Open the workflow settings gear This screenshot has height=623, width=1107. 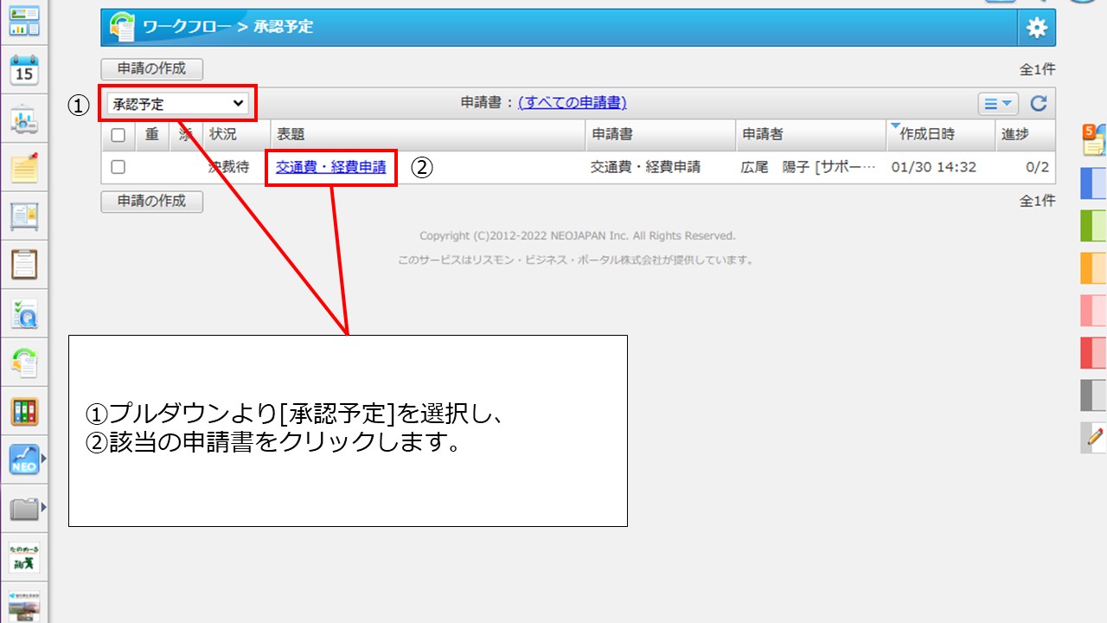click(x=1036, y=28)
